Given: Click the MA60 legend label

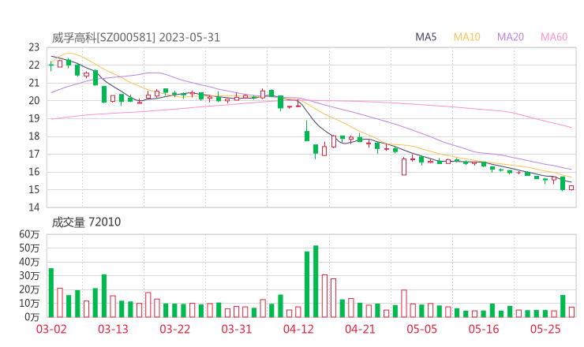Looking at the screenshot, I should pyautogui.click(x=554, y=37).
